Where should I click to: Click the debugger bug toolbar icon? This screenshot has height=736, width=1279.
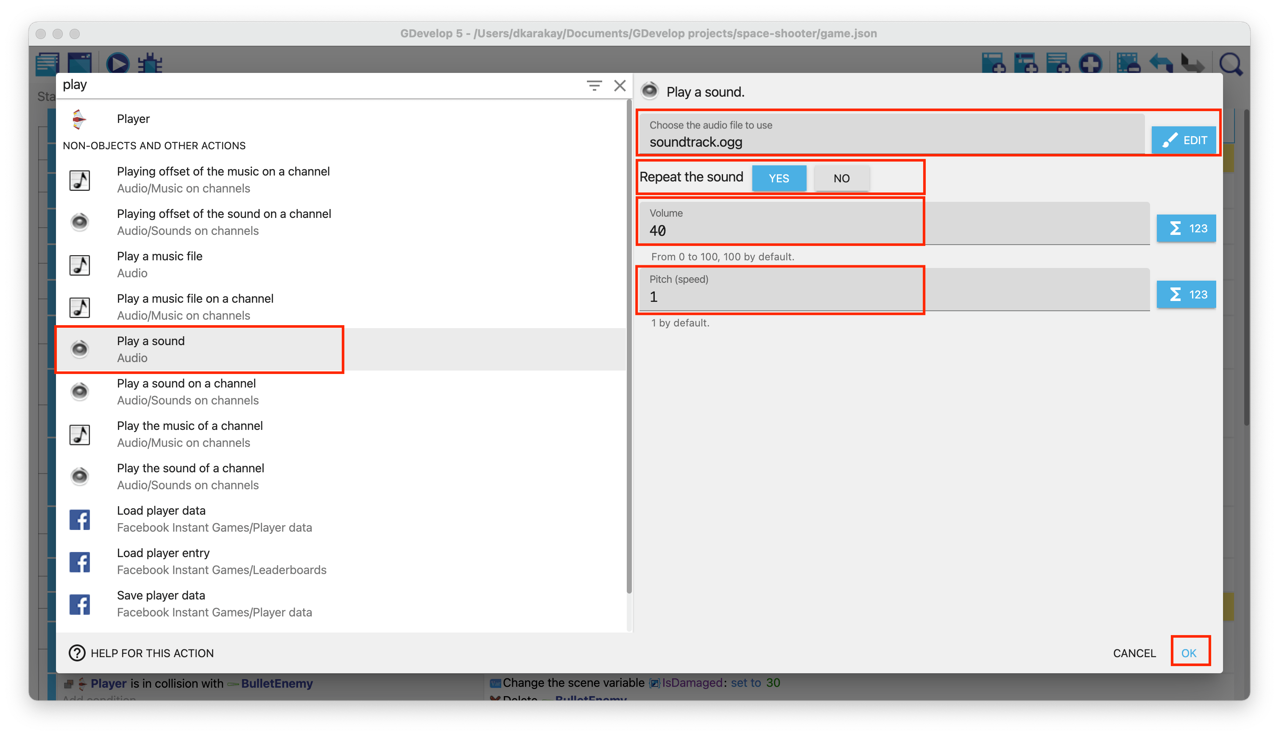pos(150,64)
